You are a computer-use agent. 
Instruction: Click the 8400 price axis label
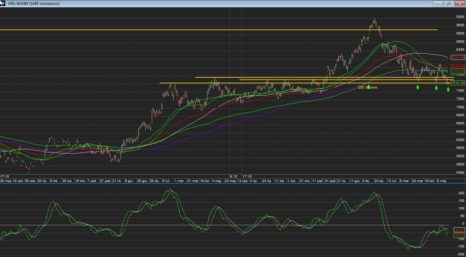tap(460, 50)
